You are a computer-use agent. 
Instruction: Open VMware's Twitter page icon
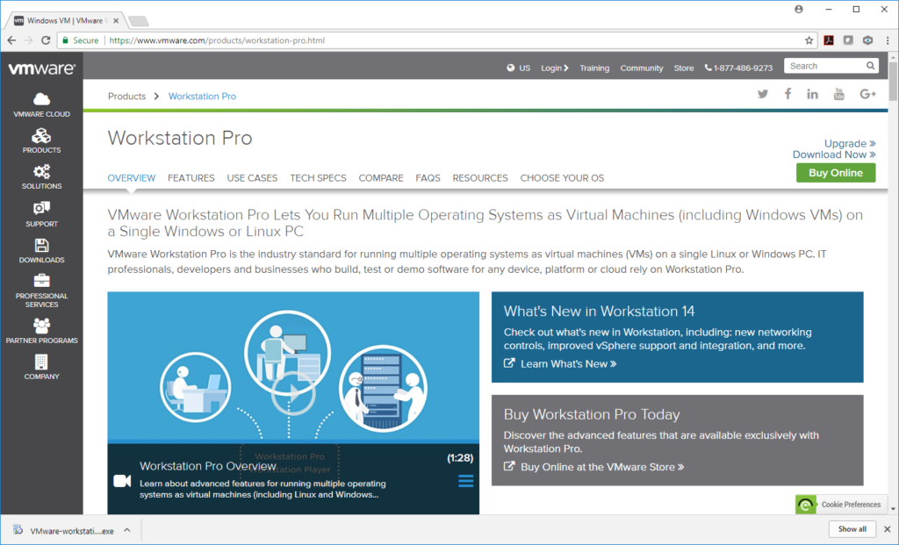click(x=763, y=94)
